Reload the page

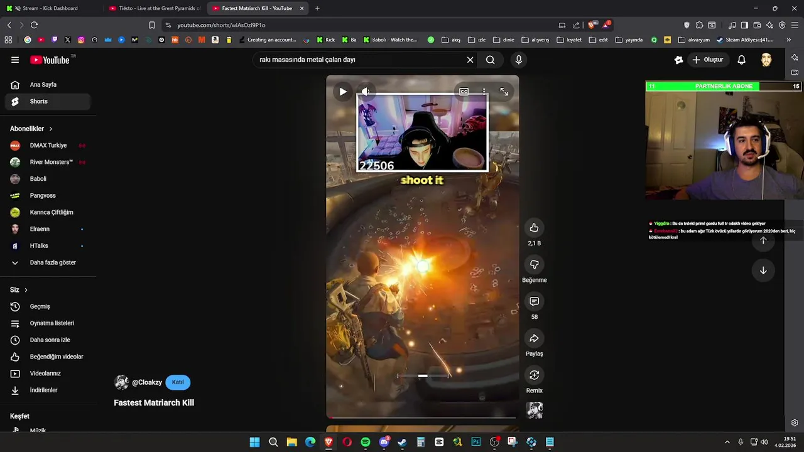(x=34, y=25)
